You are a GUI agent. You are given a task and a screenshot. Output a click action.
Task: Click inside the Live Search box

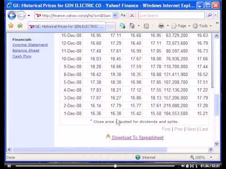tap(171, 15)
